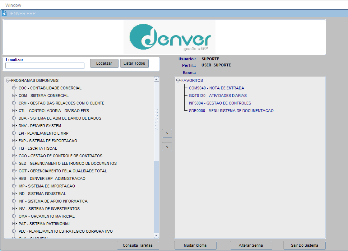Click the programs list scroll down arrow
This screenshot has width=348, height=251.
click(156, 236)
